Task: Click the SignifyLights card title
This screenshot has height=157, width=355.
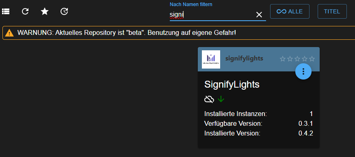Action: [x=232, y=85]
